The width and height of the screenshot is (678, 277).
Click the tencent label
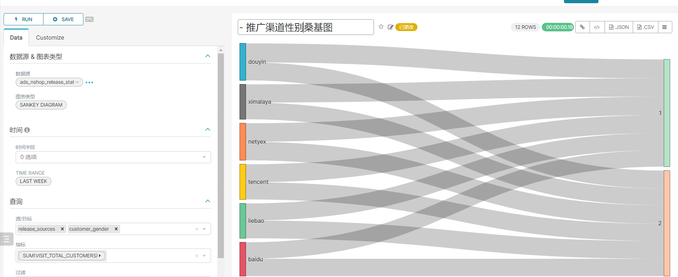click(x=258, y=182)
